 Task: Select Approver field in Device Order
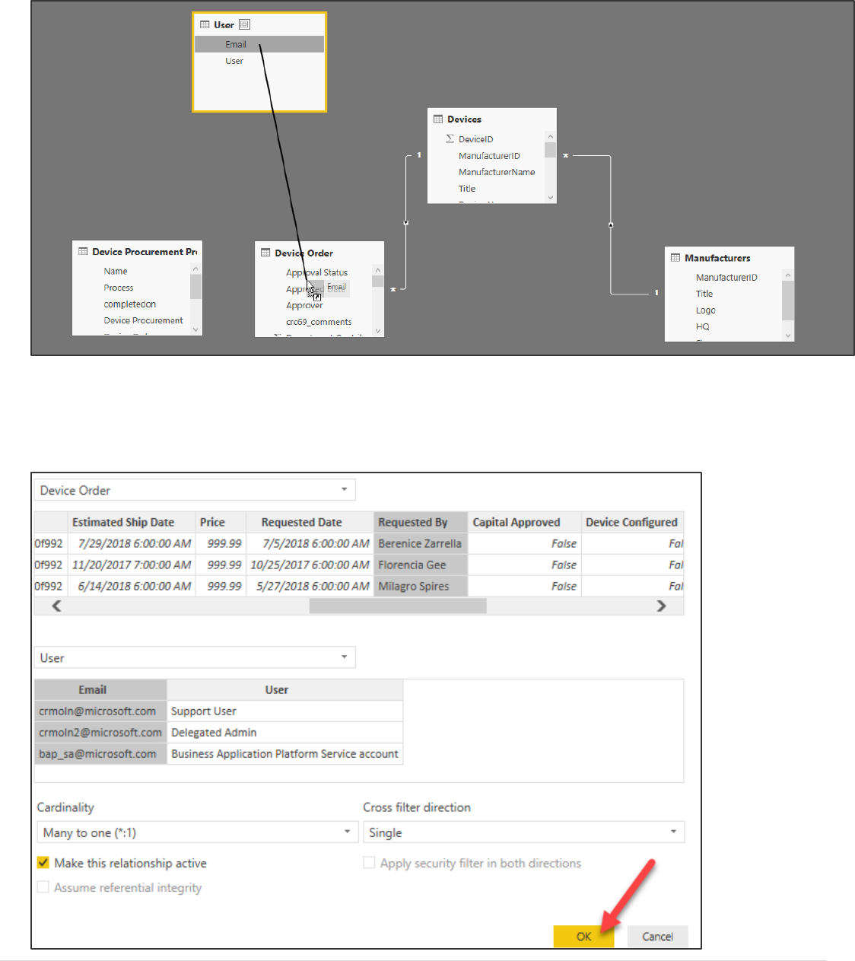coord(304,305)
